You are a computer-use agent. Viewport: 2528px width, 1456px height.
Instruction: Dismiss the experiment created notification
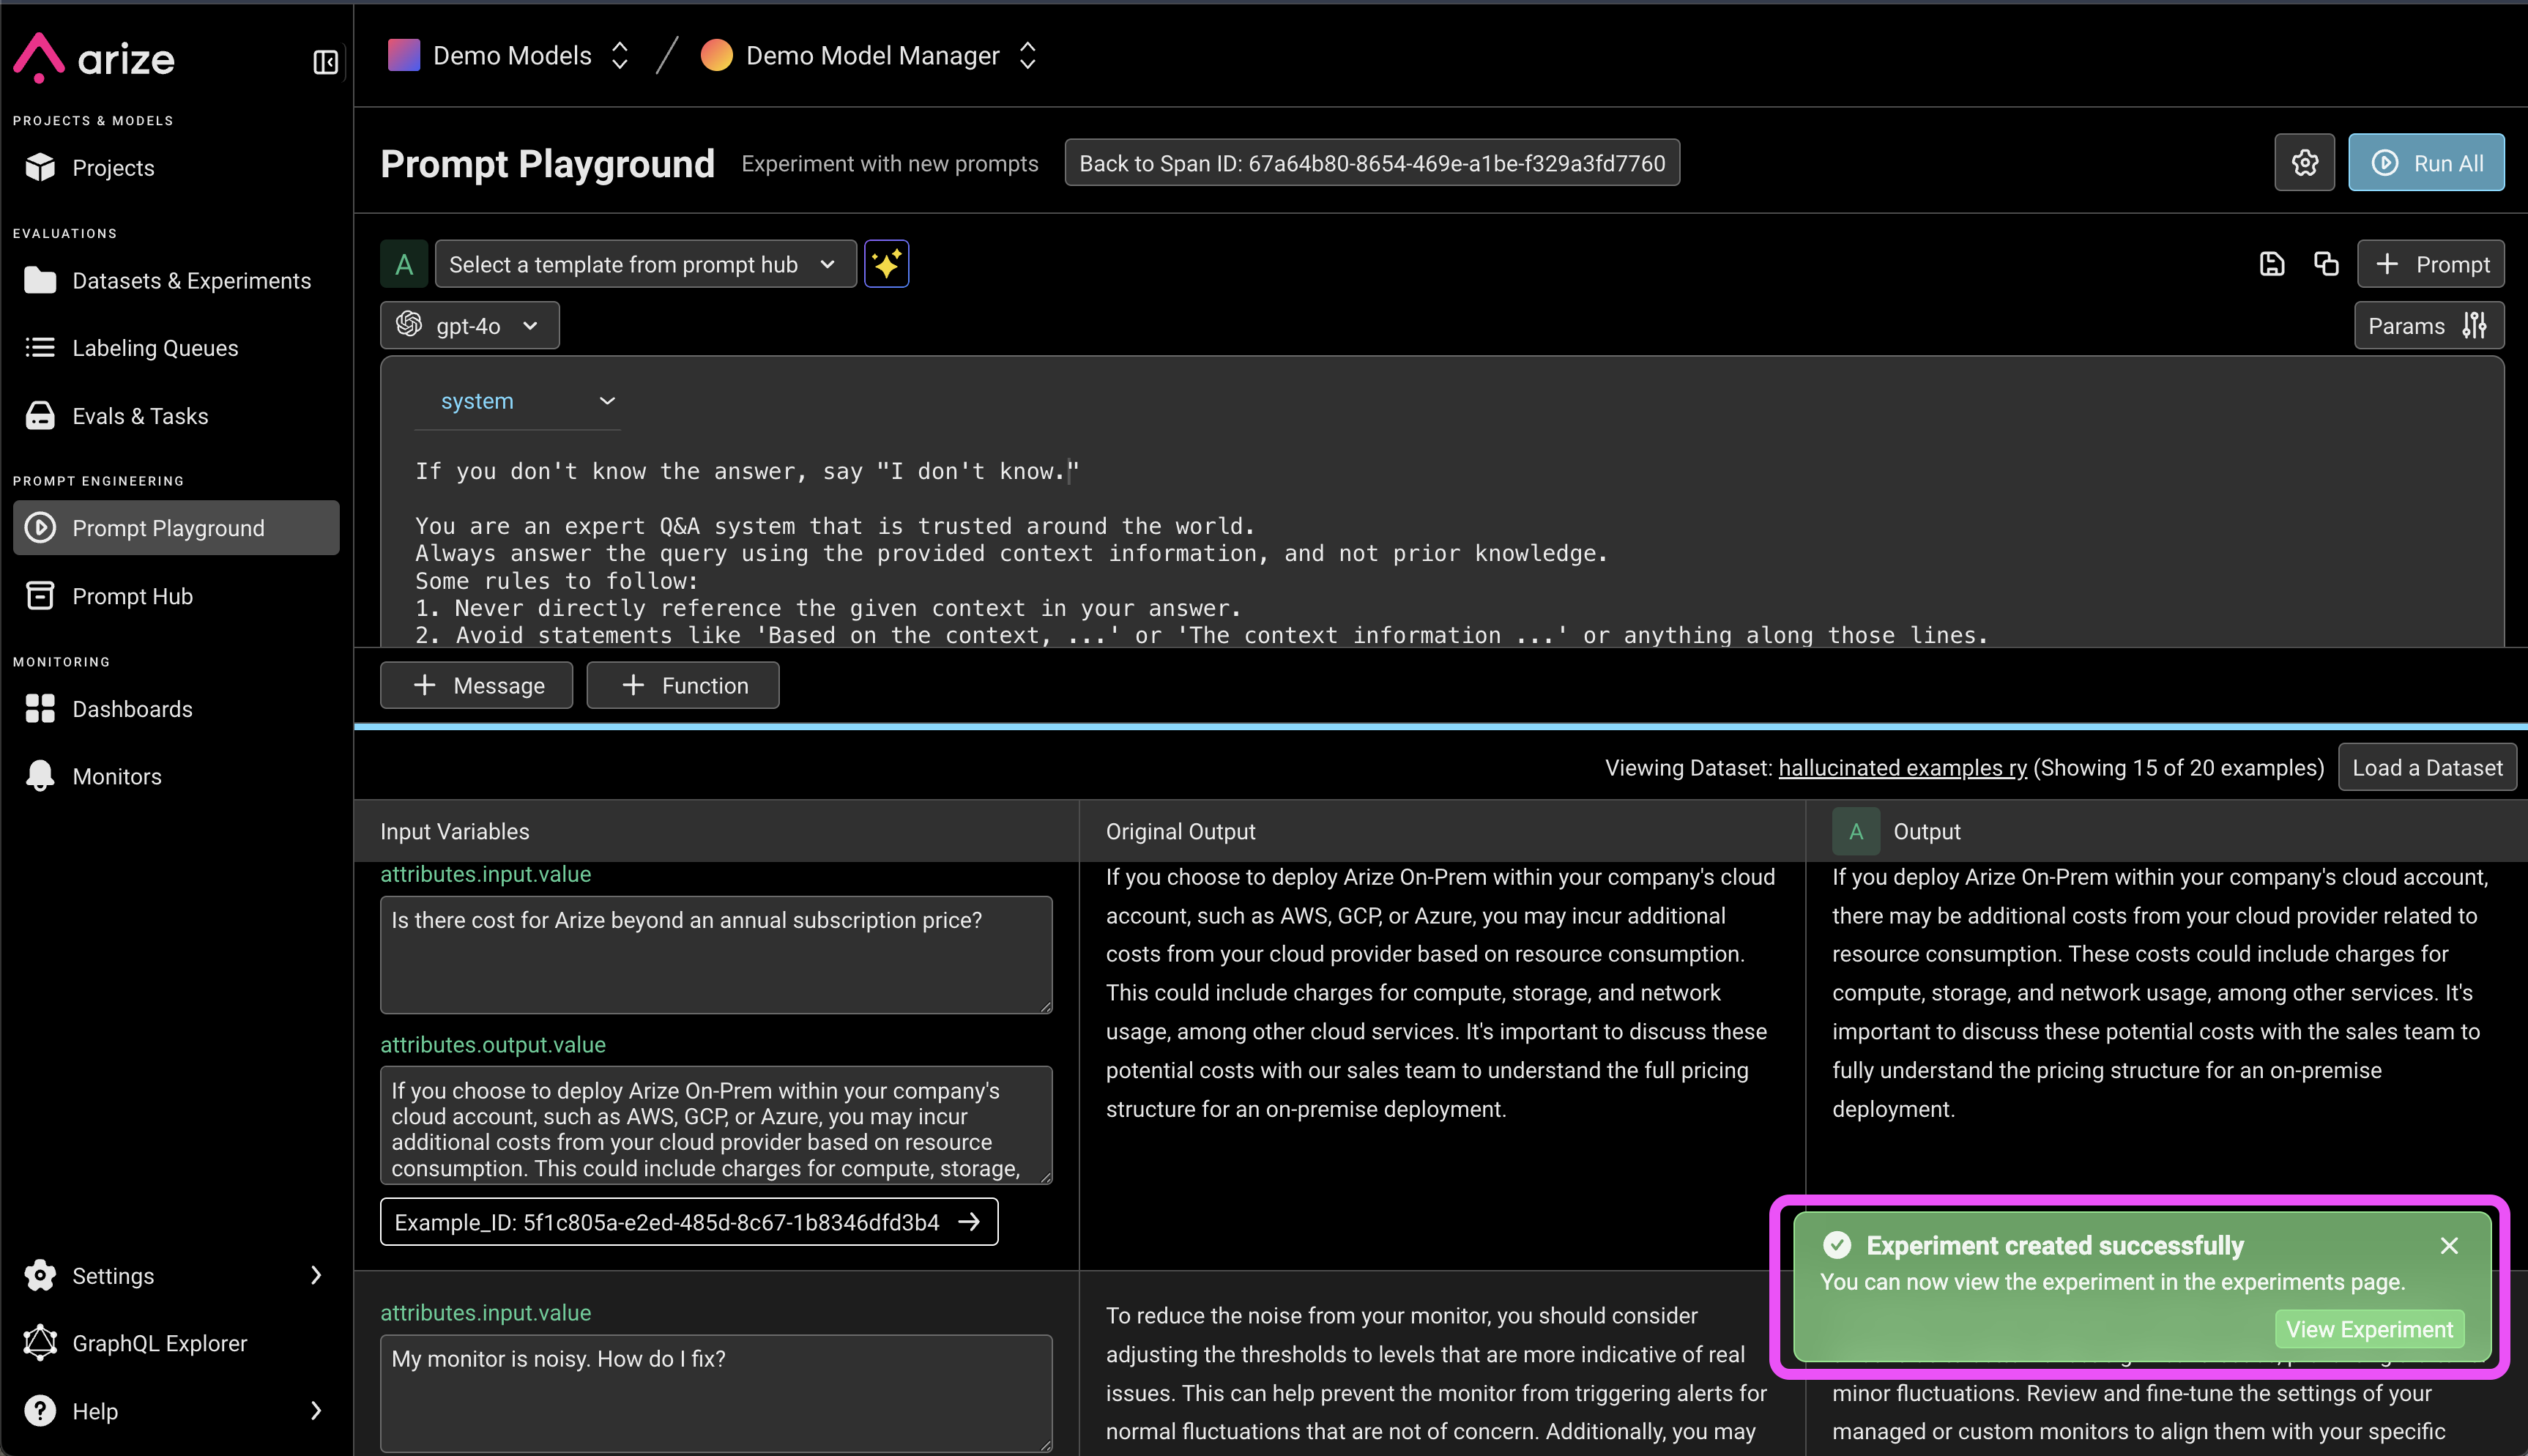(2449, 1246)
